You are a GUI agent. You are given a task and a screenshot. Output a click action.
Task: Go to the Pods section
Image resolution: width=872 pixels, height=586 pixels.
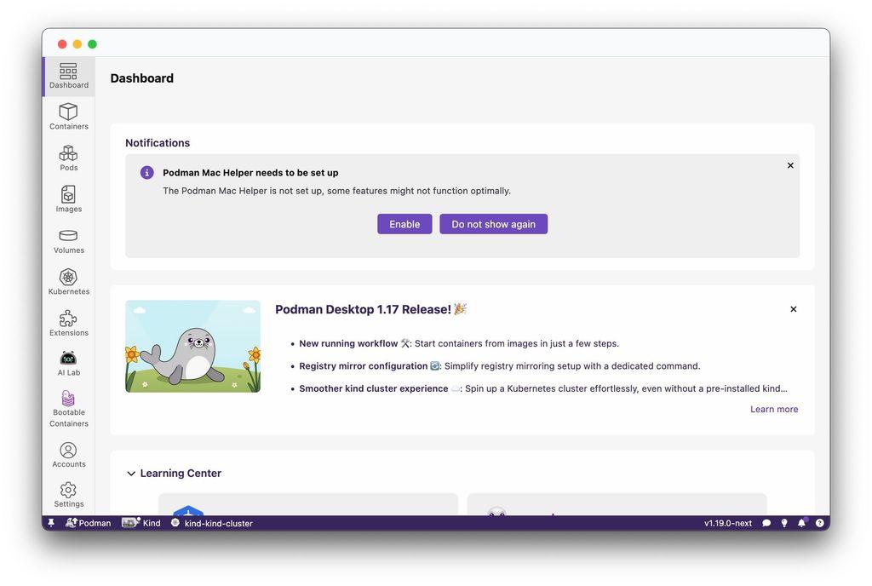68,158
